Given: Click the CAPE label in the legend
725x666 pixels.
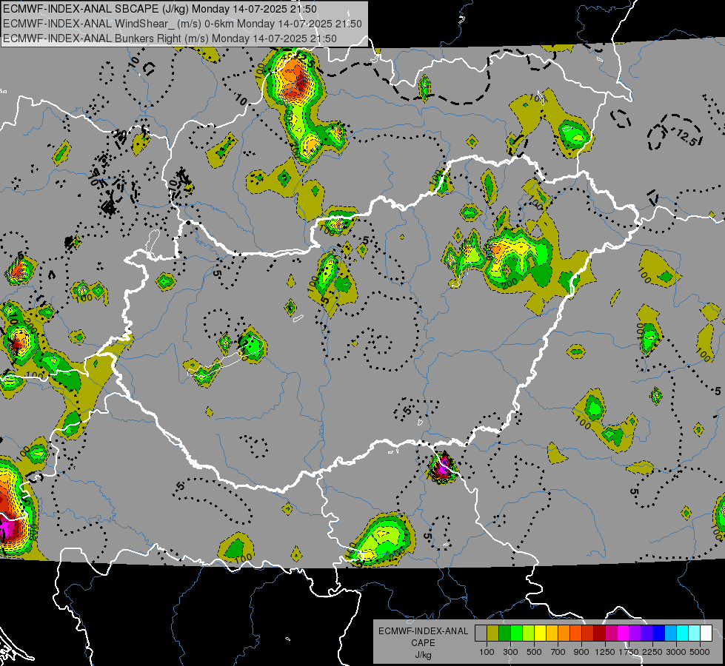Looking at the screenshot, I should tap(423, 643).
